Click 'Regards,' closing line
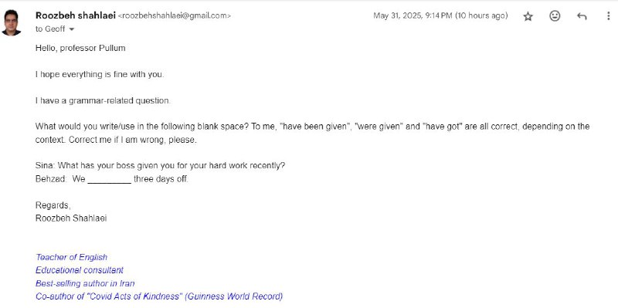The height and width of the screenshot is (308, 618). (x=53, y=205)
